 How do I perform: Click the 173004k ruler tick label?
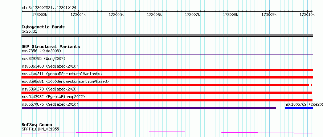click(x=78, y=15)
